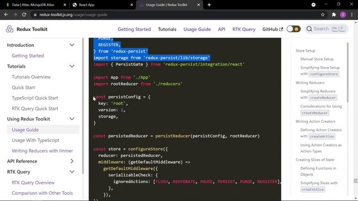Open Tutorials Overview in the sidebar

coord(31,77)
